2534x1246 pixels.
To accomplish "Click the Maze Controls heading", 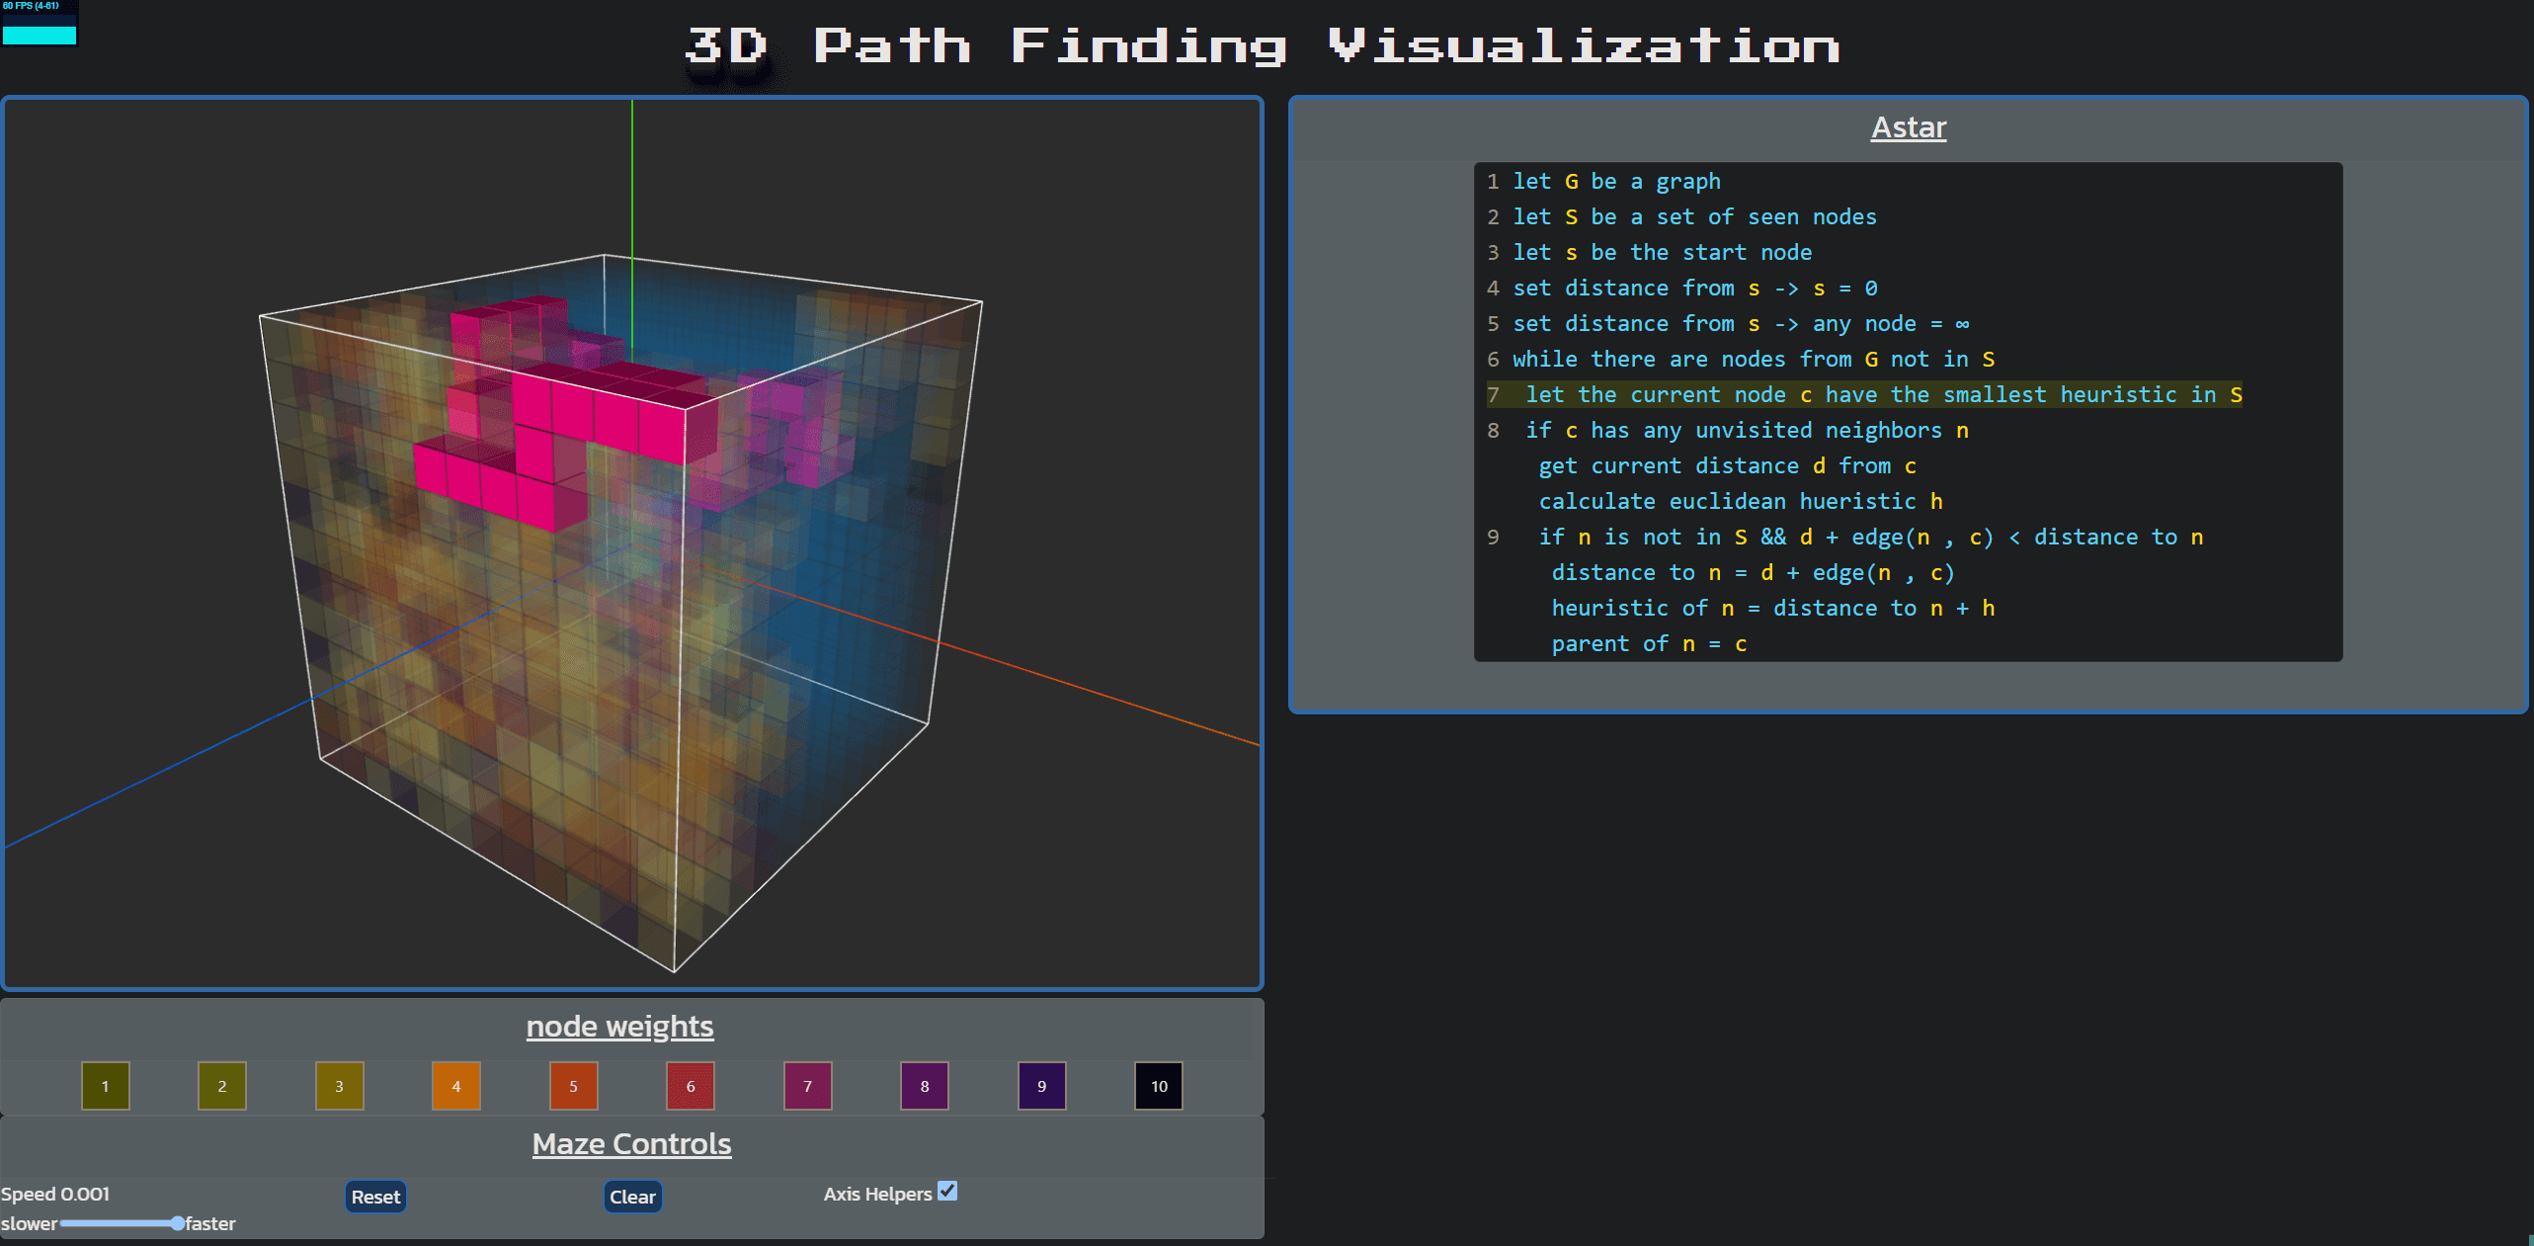I will 631,1143.
